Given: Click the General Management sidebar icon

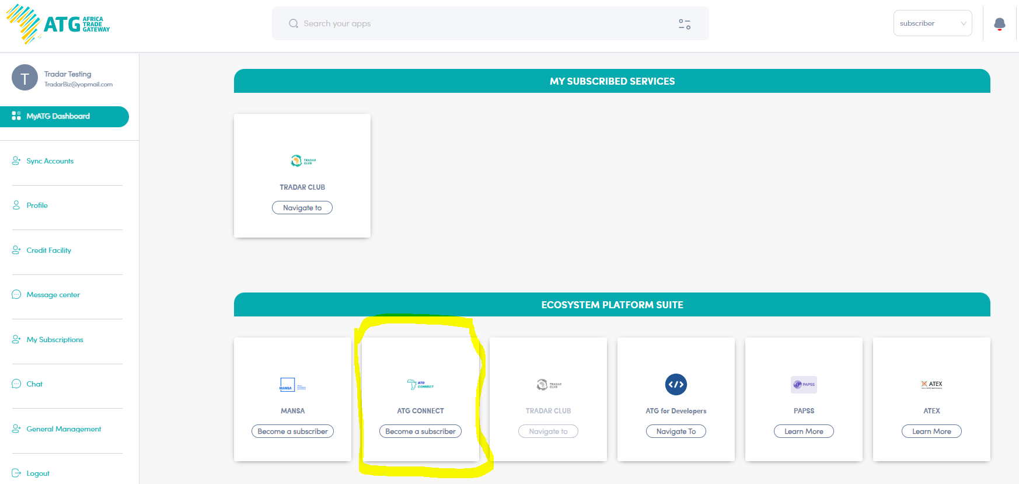Looking at the screenshot, I should 16,429.
